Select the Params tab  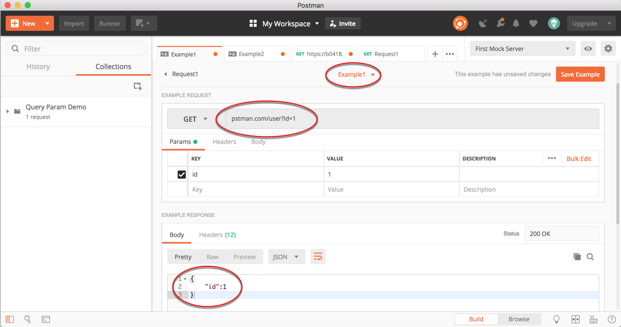(183, 142)
